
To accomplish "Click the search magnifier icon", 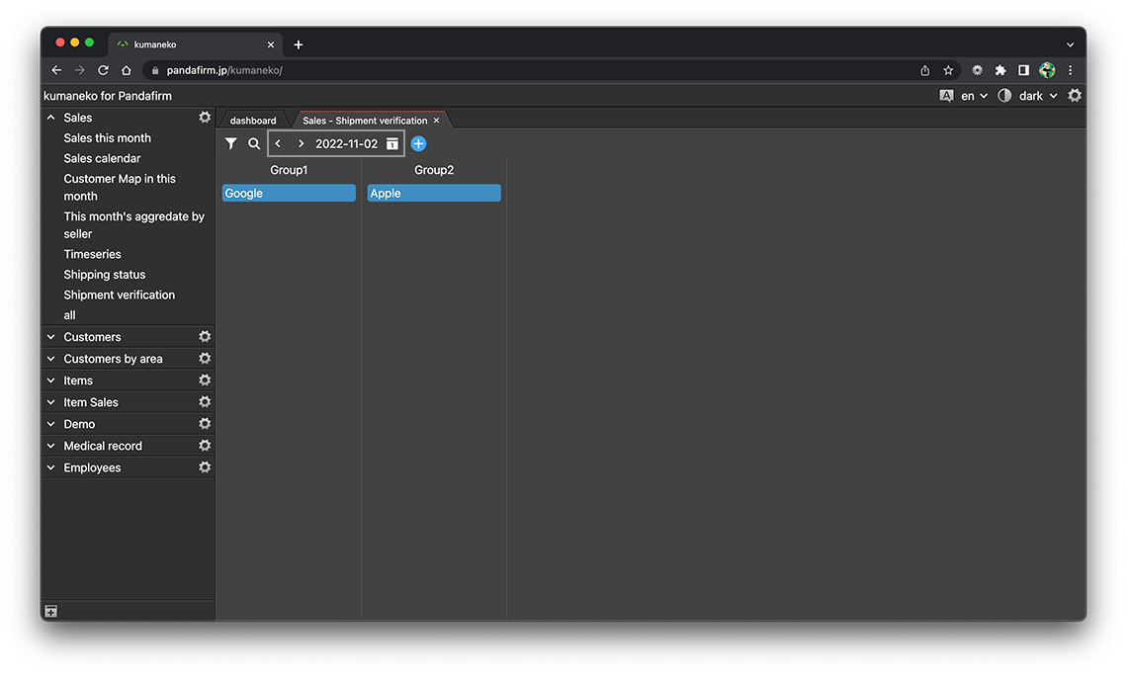I will click(254, 144).
